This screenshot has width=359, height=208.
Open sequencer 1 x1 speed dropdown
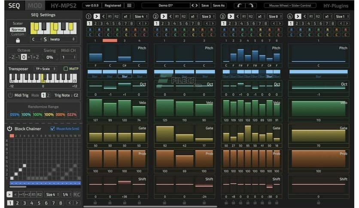pyautogui.click(x=127, y=16)
